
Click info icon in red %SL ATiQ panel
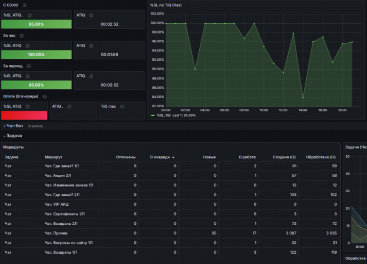(27, 107)
